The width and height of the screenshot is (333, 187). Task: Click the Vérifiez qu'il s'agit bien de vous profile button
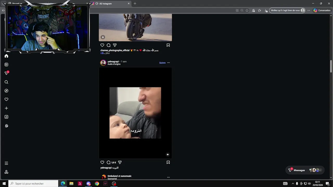(x=287, y=10)
